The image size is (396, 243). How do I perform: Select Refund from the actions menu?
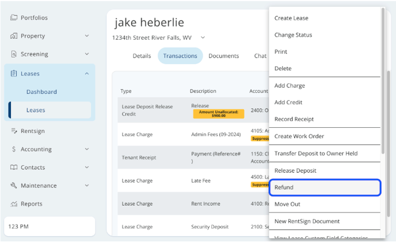[324, 188]
